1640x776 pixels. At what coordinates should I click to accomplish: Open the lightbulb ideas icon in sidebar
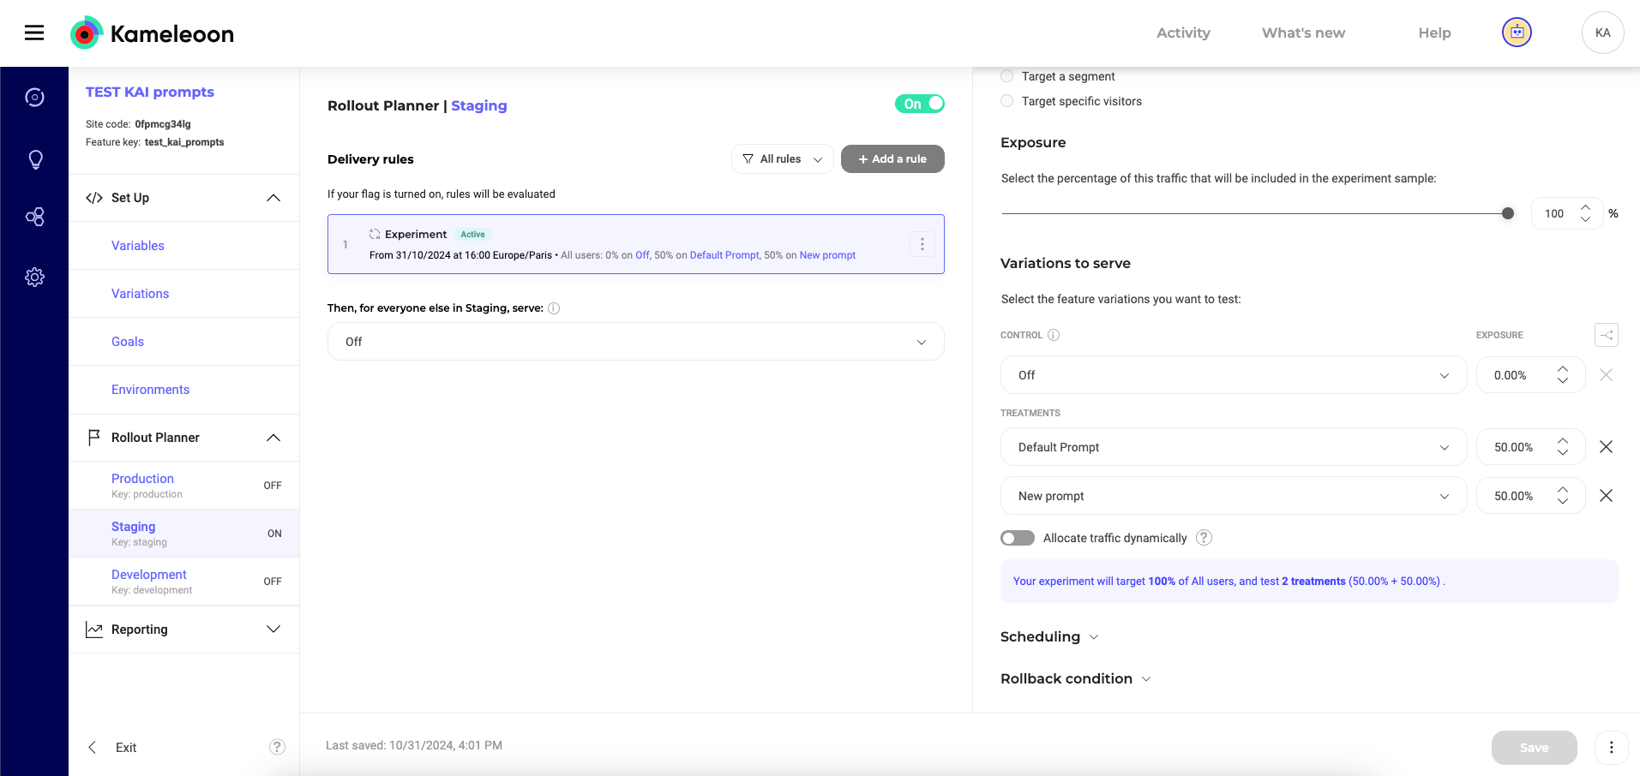tap(35, 160)
